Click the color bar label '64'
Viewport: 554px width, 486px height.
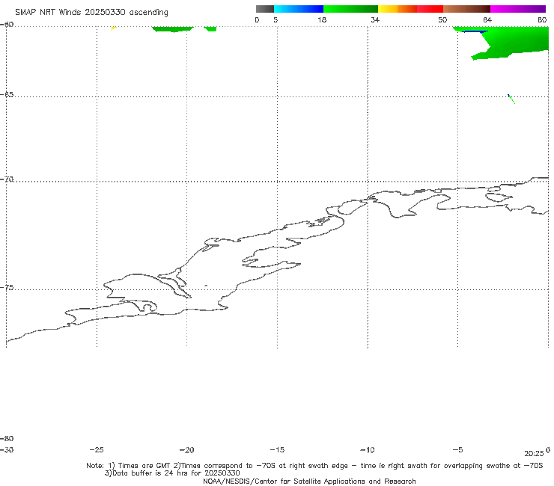[487, 19]
